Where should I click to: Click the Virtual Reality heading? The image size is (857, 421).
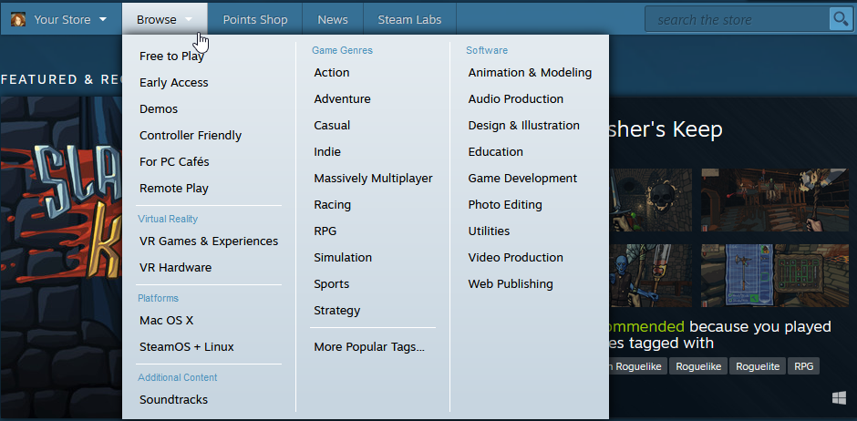tap(168, 219)
